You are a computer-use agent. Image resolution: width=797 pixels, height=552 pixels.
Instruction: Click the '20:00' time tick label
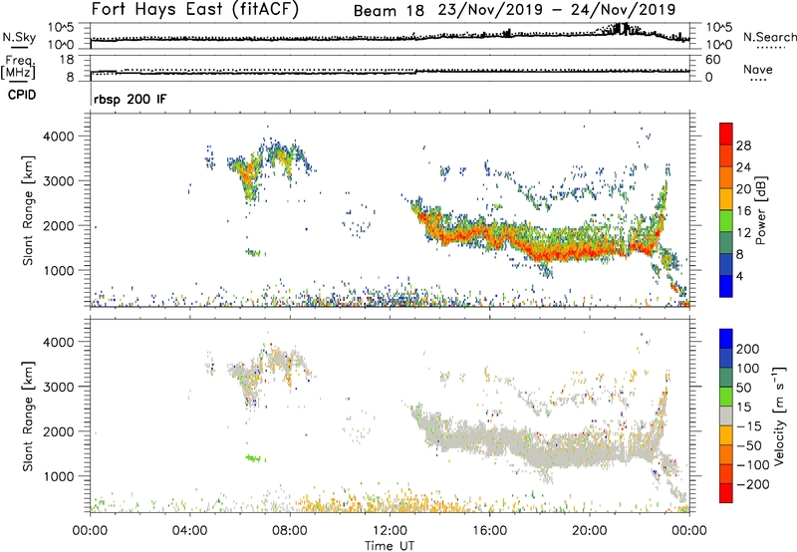pos(589,531)
